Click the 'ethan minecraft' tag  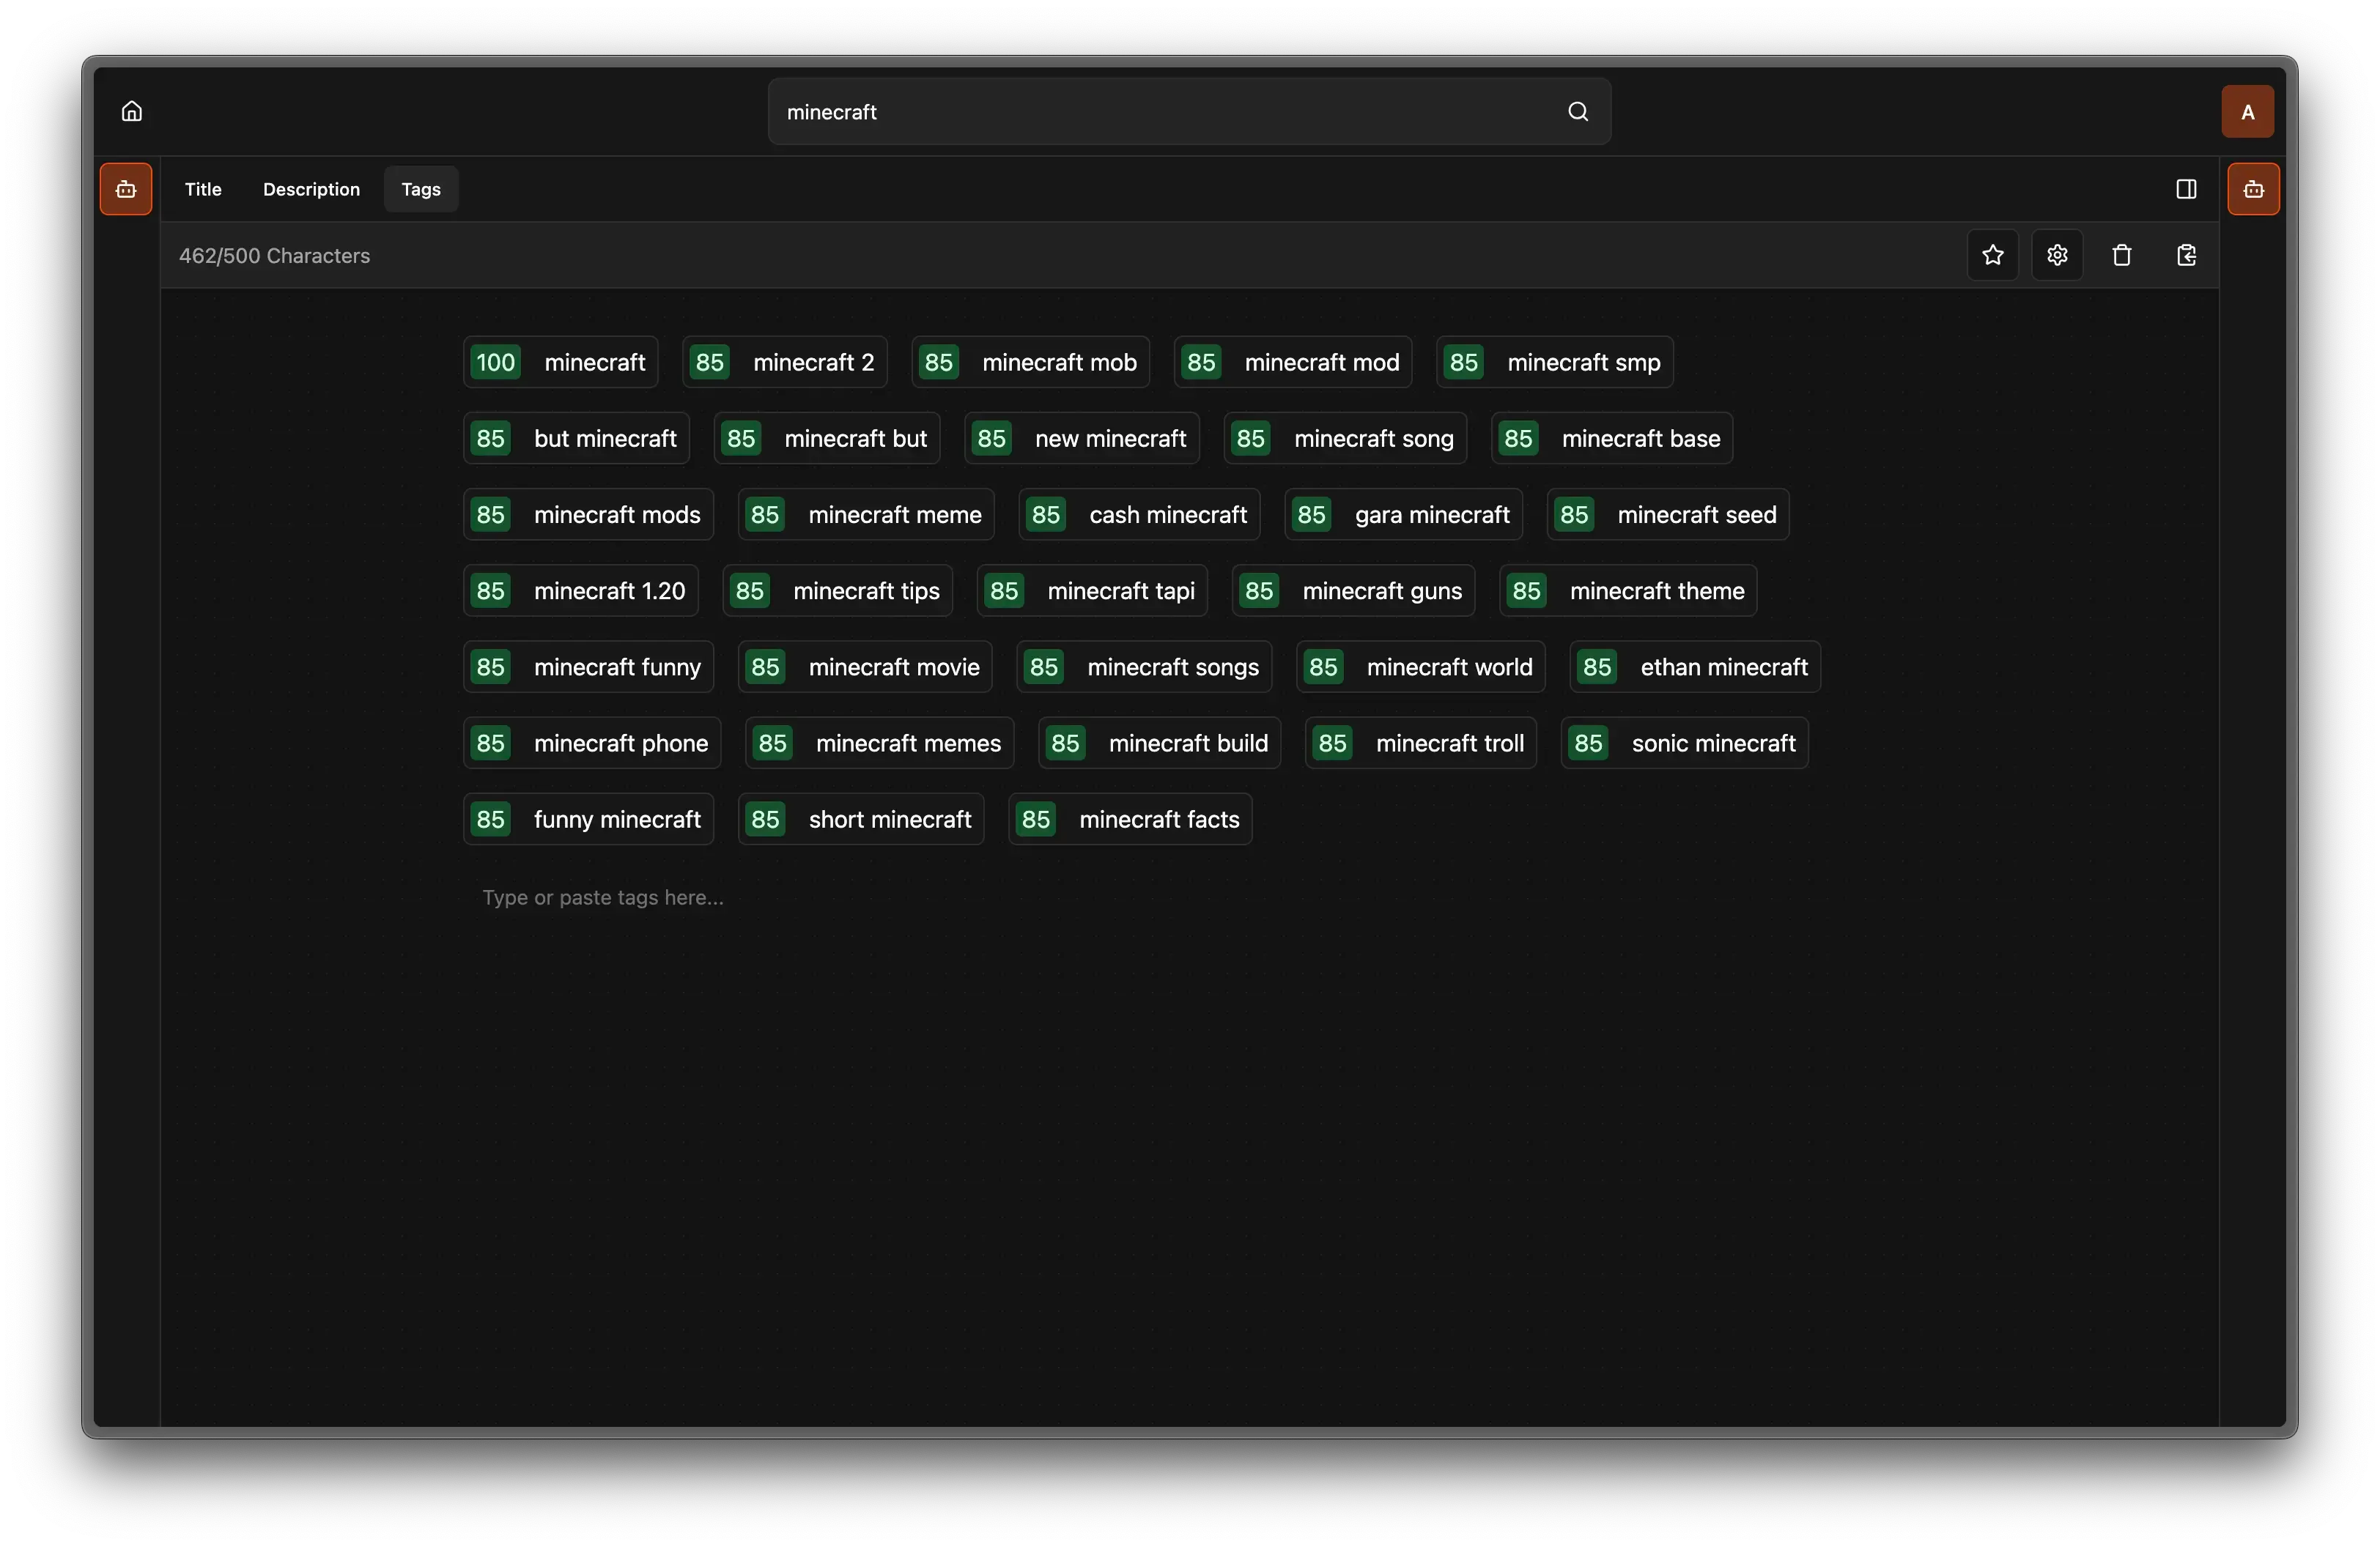(1695, 667)
